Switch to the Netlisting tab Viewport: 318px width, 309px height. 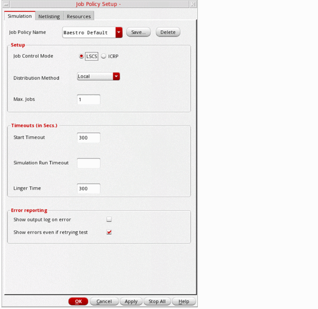click(49, 16)
